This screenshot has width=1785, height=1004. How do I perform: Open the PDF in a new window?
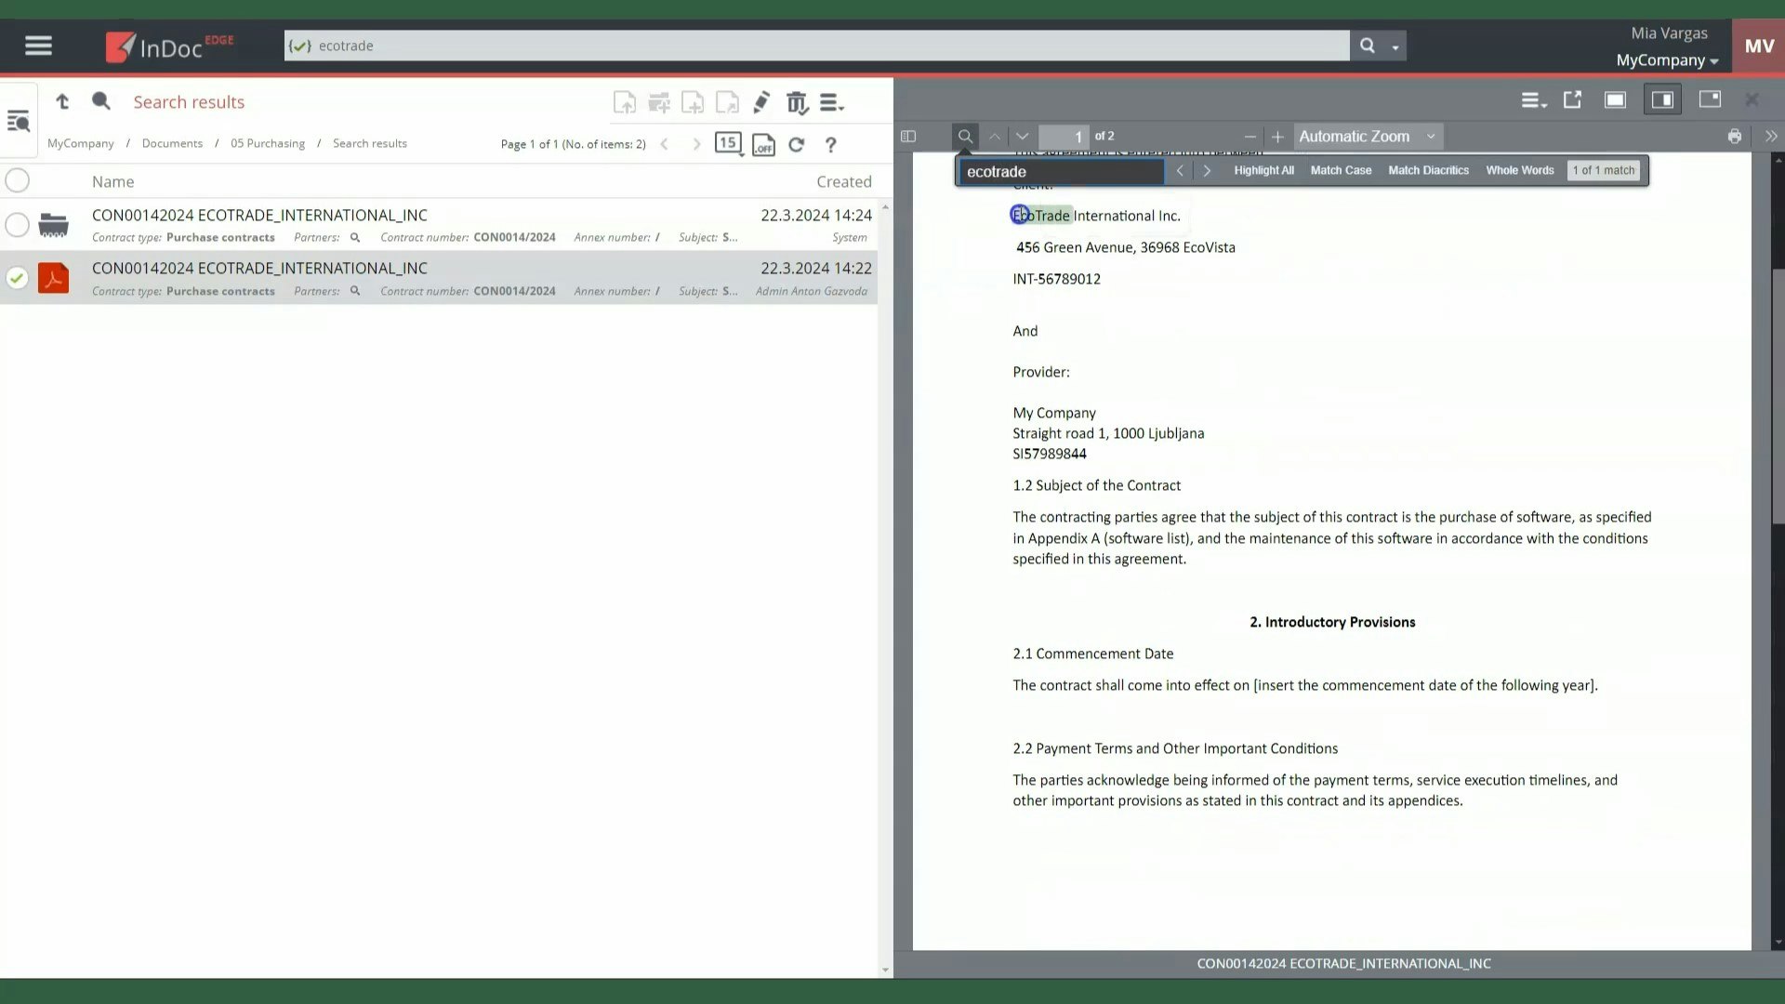point(1572,99)
